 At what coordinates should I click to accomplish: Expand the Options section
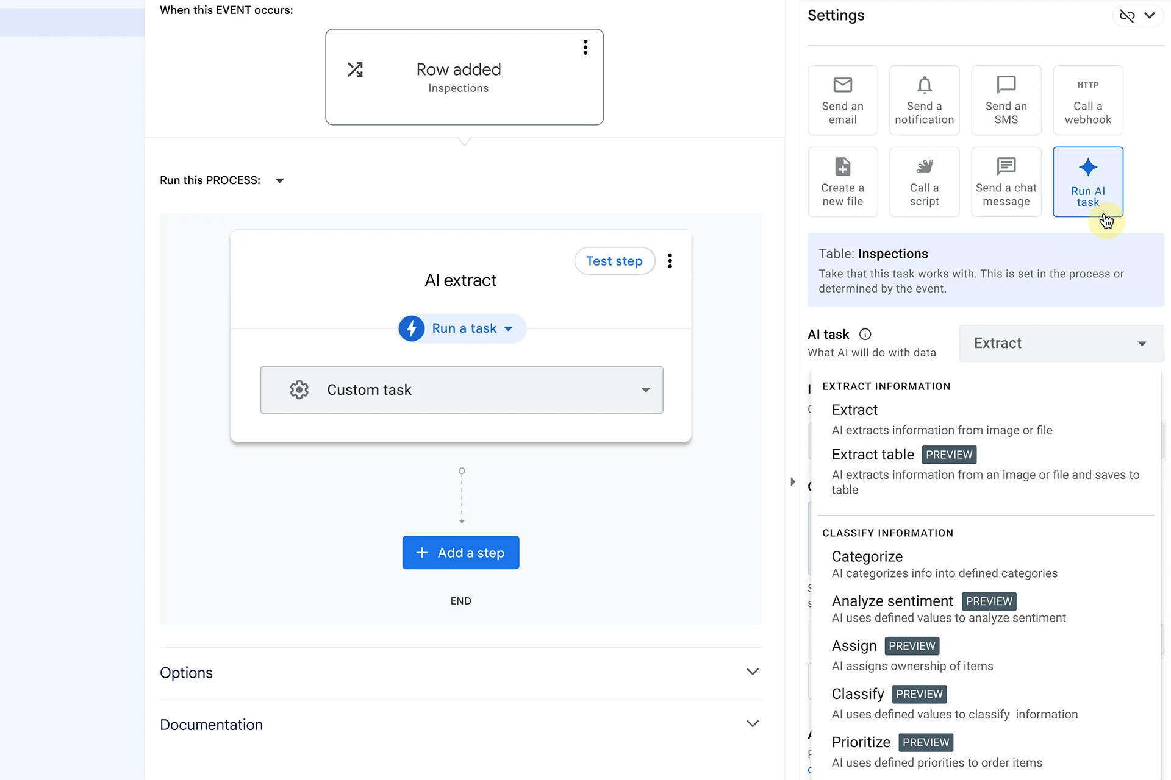(x=460, y=673)
